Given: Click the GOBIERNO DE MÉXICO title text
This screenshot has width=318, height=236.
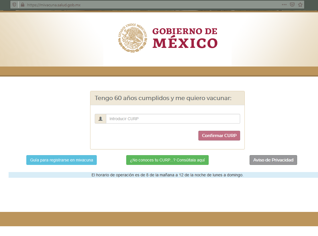Looking at the screenshot, I should (x=185, y=38).
